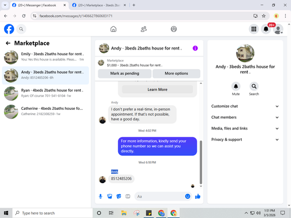Click the Windows taskbar search box
Image resolution: width=291 pixels, height=218 pixels.
[52, 213]
